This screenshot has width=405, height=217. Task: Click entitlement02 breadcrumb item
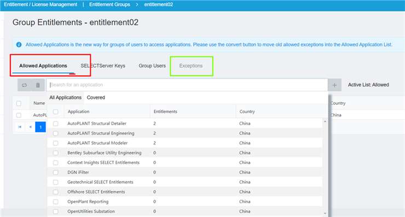pos(159,4)
